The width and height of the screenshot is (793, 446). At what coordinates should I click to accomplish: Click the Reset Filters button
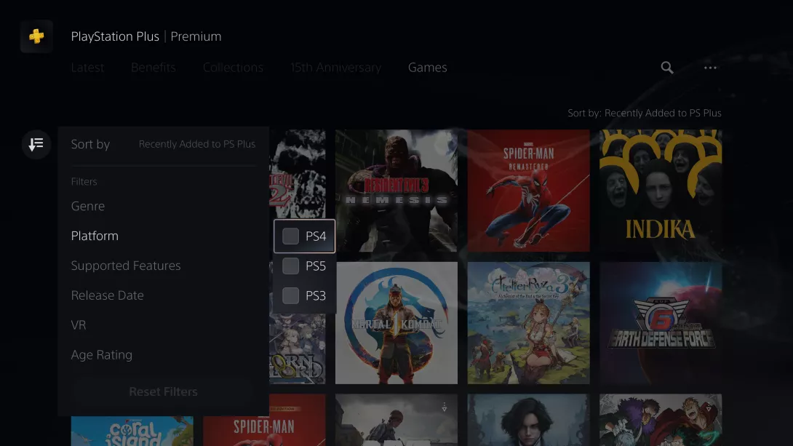click(164, 391)
